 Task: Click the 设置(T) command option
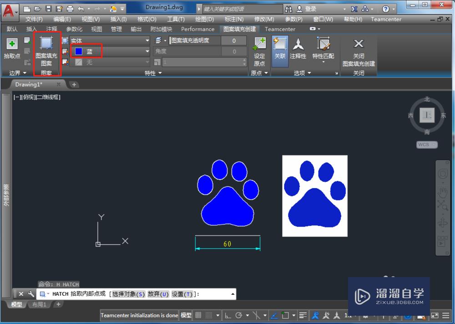[182, 294]
